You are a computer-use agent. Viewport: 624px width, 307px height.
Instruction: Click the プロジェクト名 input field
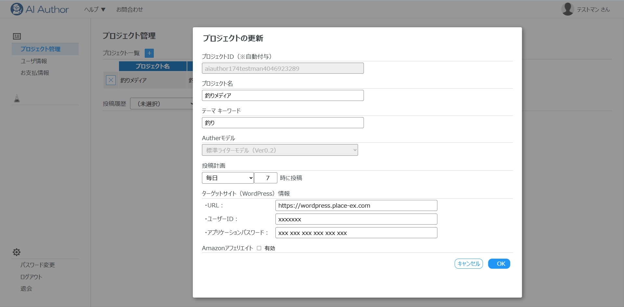[283, 96]
